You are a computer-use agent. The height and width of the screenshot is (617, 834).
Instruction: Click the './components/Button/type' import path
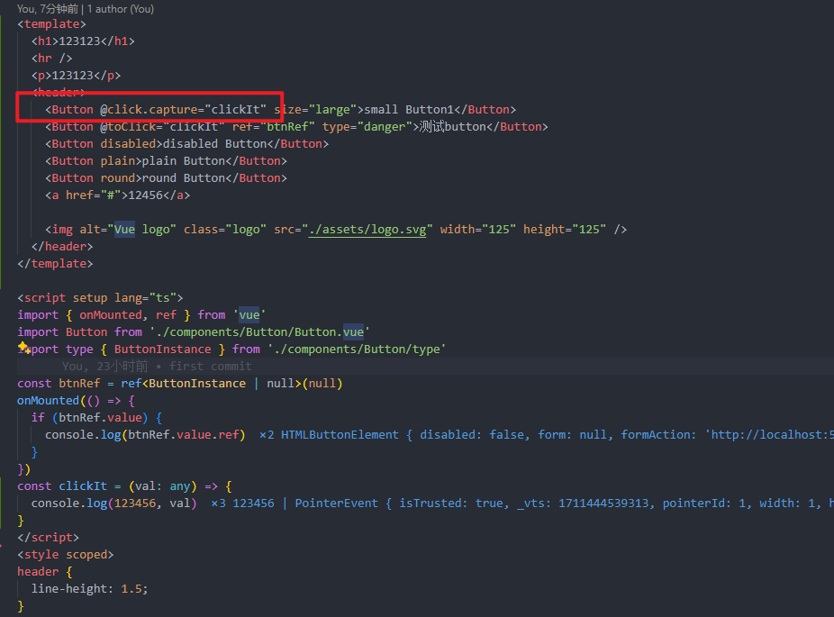click(x=357, y=349)
